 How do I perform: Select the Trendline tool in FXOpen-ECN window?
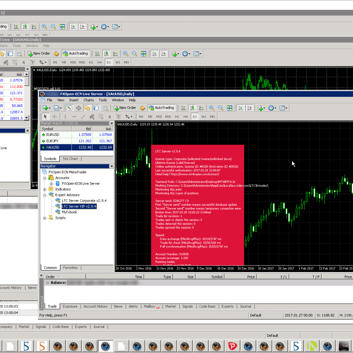pos(83,116)
